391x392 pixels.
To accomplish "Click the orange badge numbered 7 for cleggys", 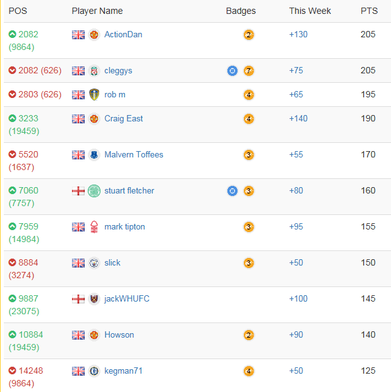I will pyautogui.click(x=248, y=71).
